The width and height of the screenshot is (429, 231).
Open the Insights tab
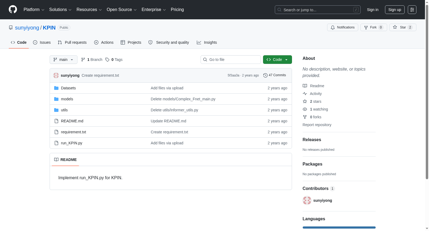click(x=207, y=42)
